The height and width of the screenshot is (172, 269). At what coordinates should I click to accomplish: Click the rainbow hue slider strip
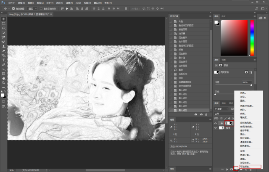pos(252,38)
